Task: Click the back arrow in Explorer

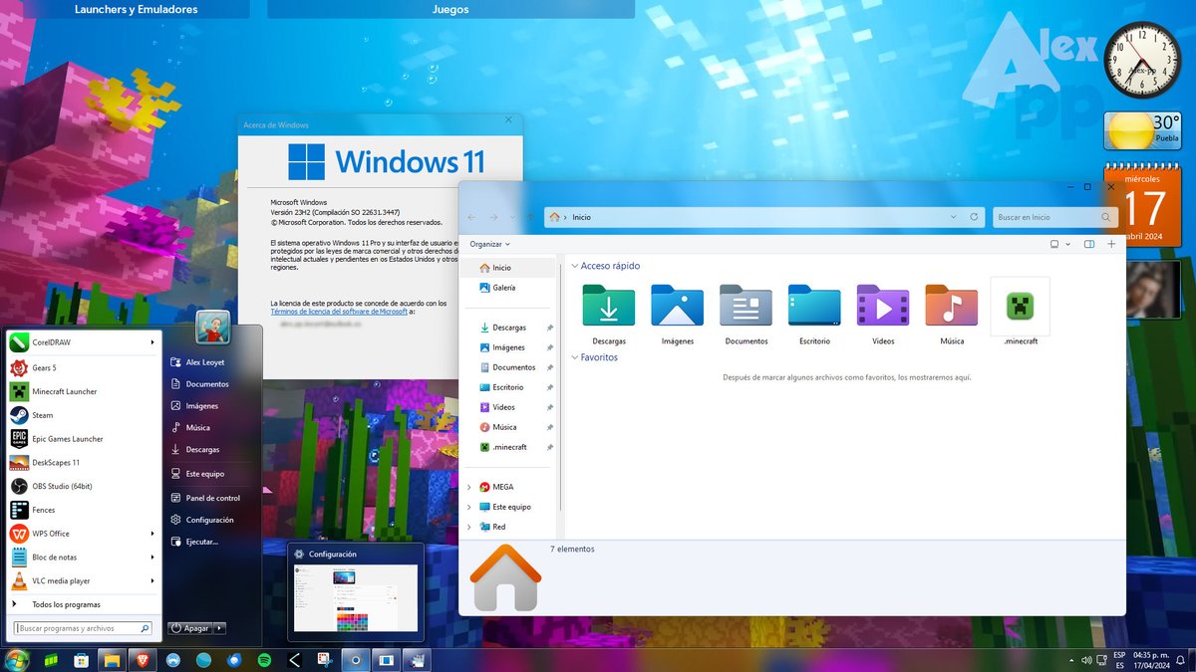Action: 471,217
